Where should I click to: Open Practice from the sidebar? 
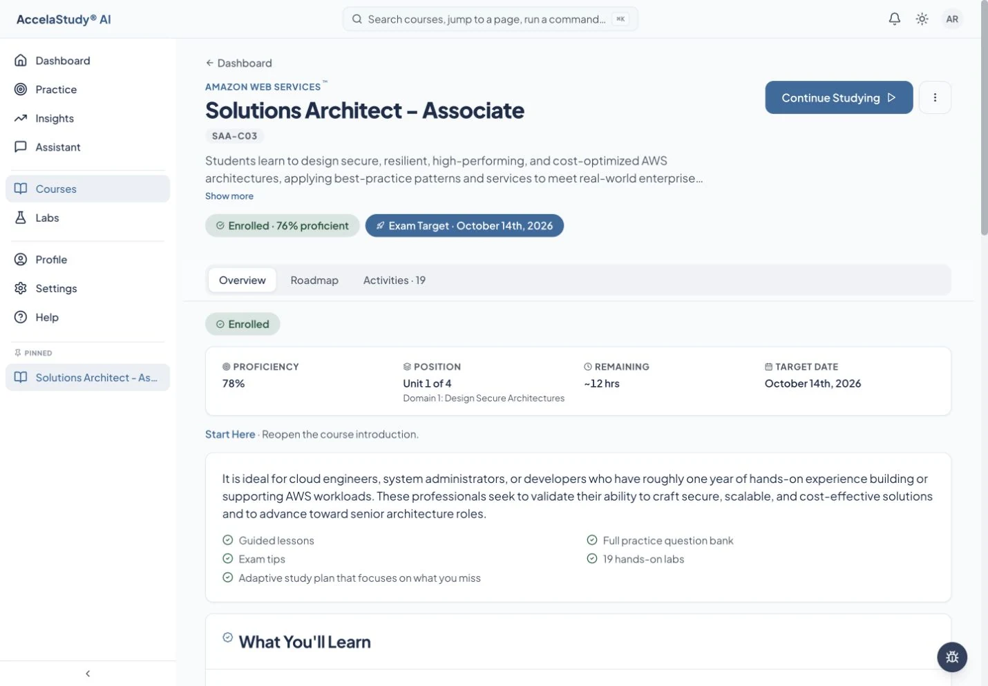pyautogui.click(x=88, y=90)
